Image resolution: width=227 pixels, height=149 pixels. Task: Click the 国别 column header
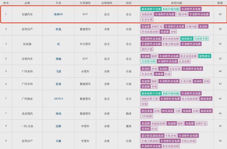[x=129, y=3]
